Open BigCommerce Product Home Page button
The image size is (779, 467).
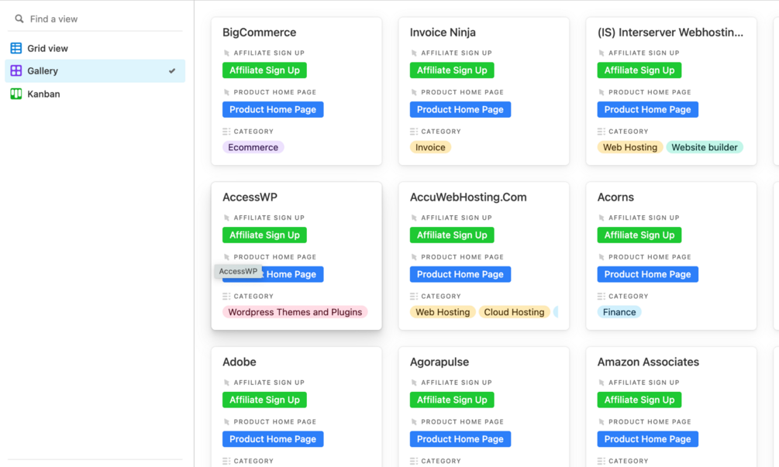pyautogui.click(x=273, y=110)
